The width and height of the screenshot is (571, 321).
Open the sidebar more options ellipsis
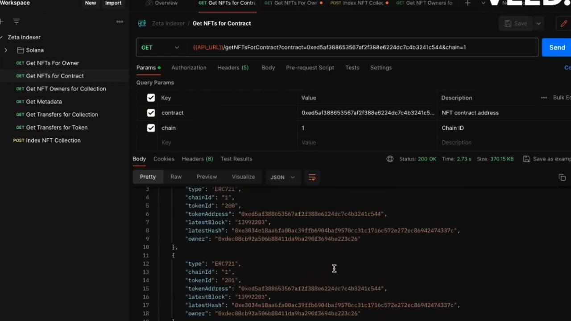[120, 21]
